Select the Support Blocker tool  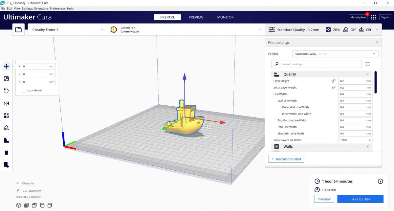(6, 128)
